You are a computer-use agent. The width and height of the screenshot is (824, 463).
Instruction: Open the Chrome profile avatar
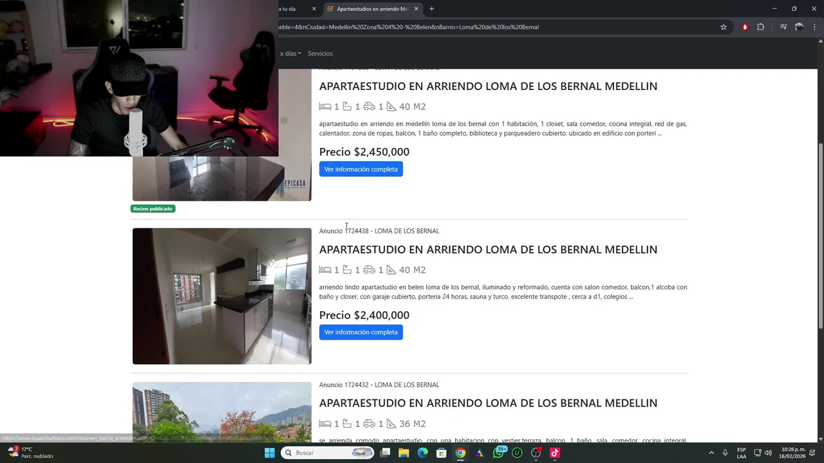(x=799, y=27)
